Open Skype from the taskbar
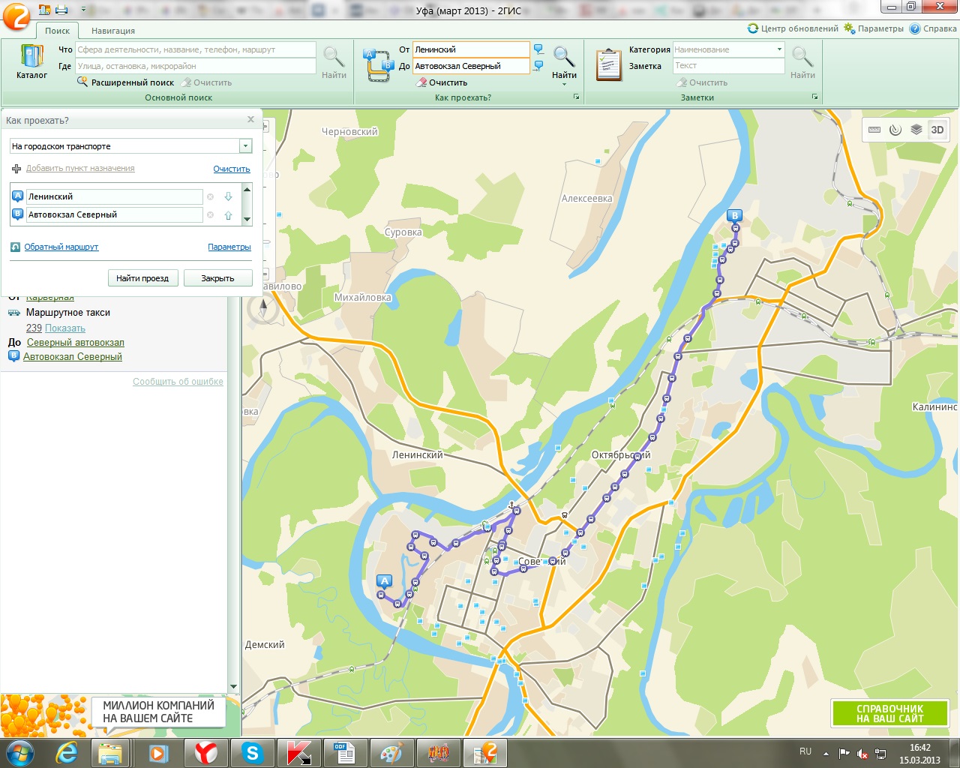The height and width of the screenshot is (768, 960). 252,753
